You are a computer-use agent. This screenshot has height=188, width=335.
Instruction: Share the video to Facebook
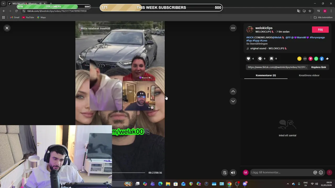[322, 59]
